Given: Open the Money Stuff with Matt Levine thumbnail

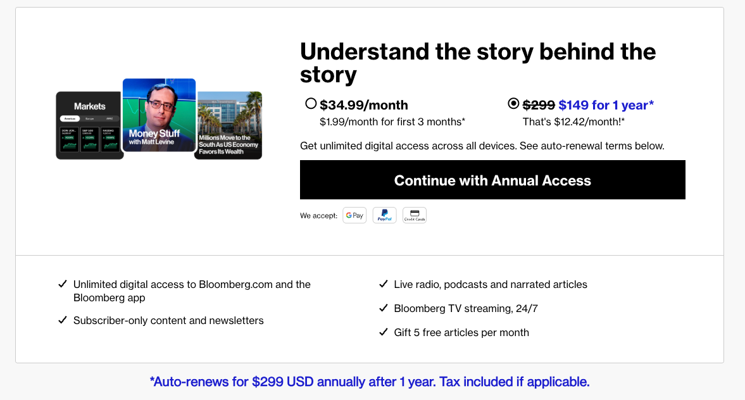Looking at the screenshot, I should (159, 115).
